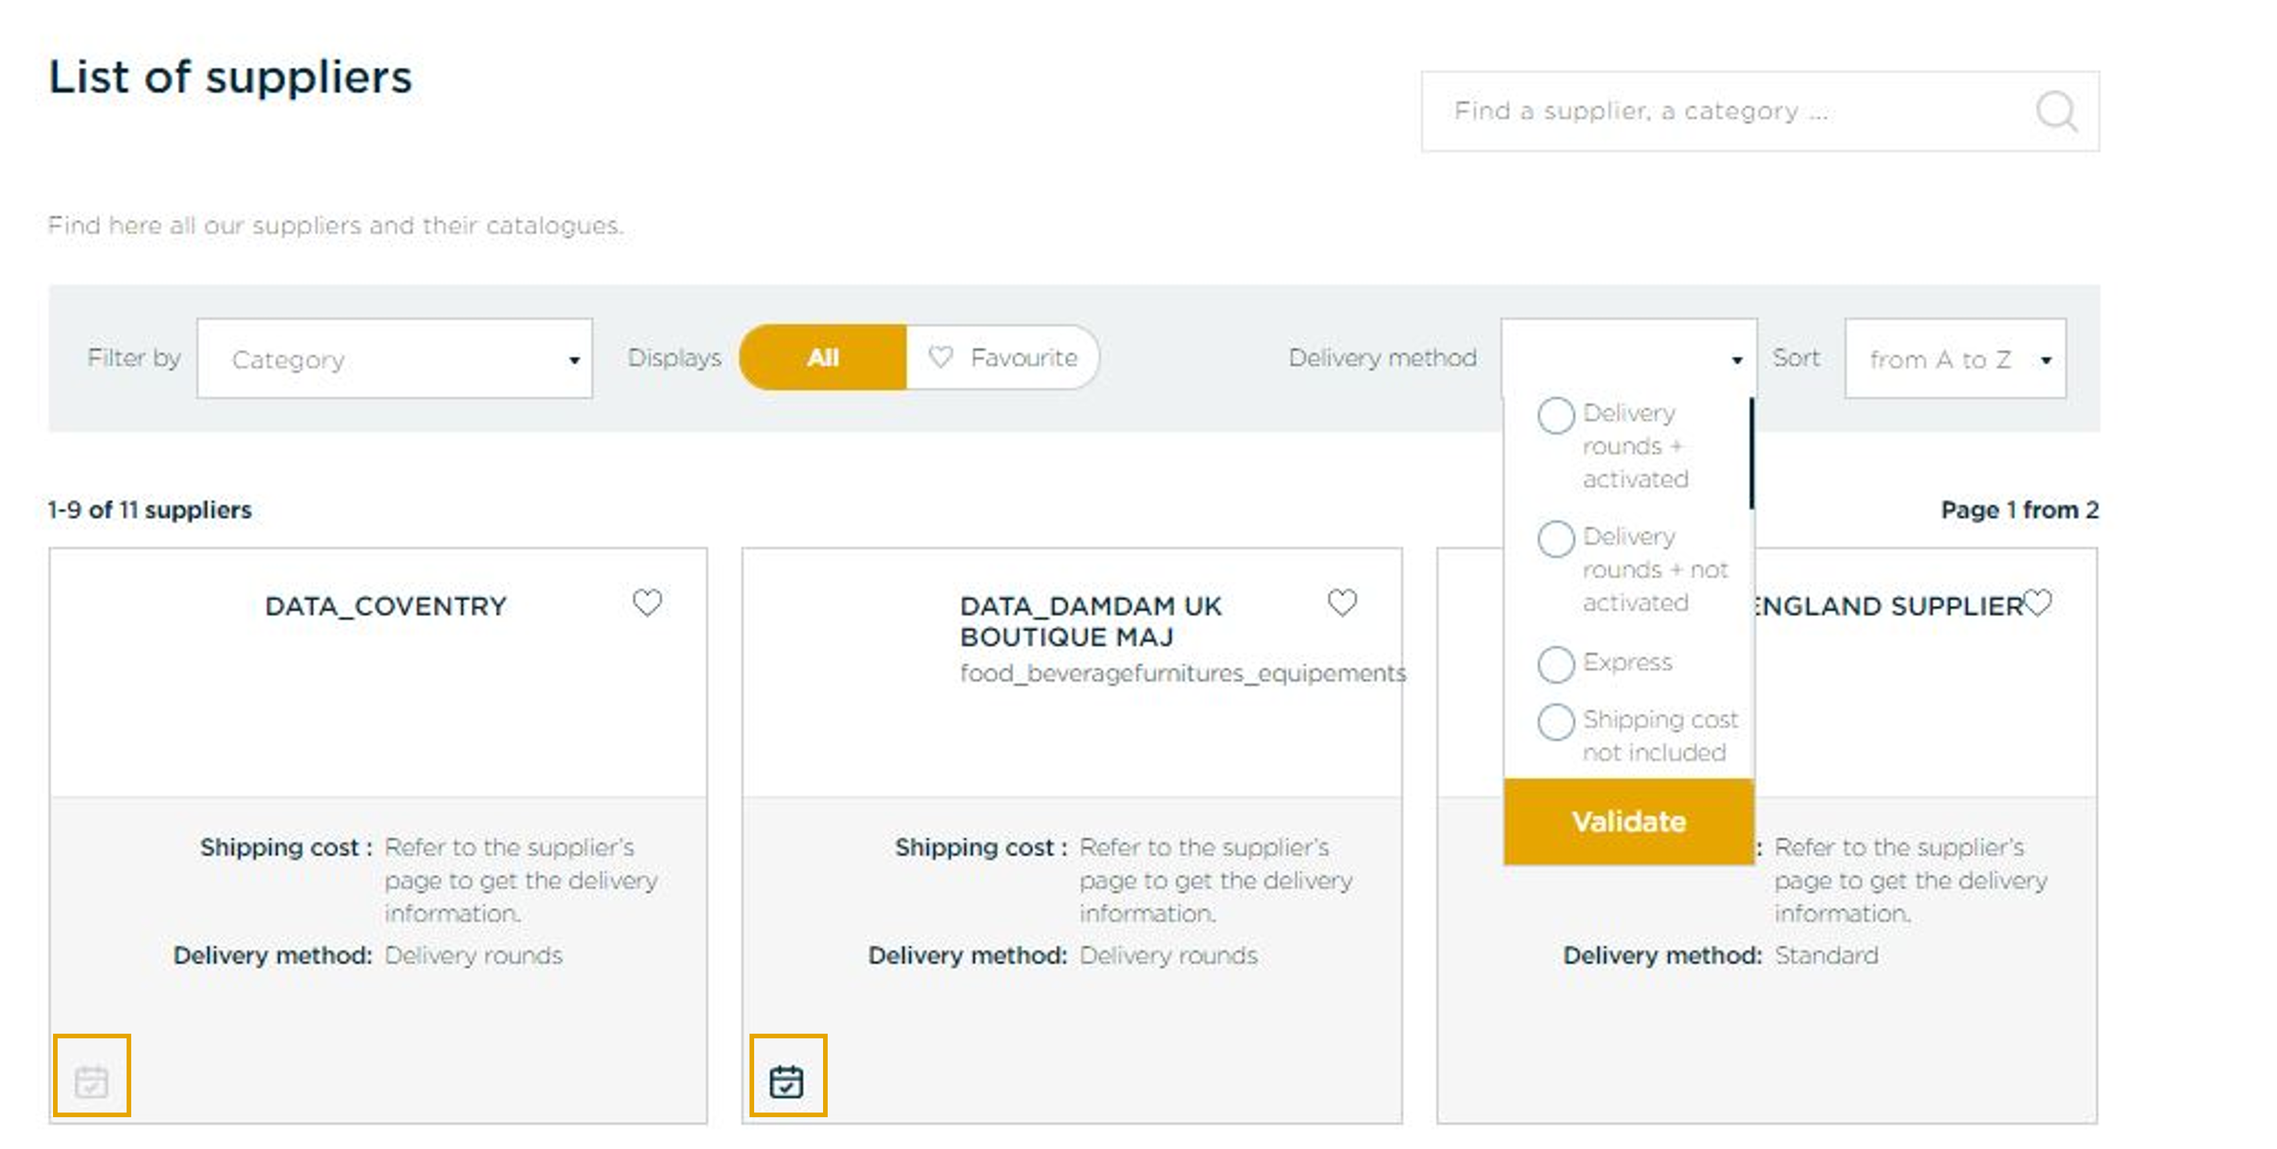Select the Express delivery option
Viewport: 2277px width, 1149px height.
point(1556,665)
